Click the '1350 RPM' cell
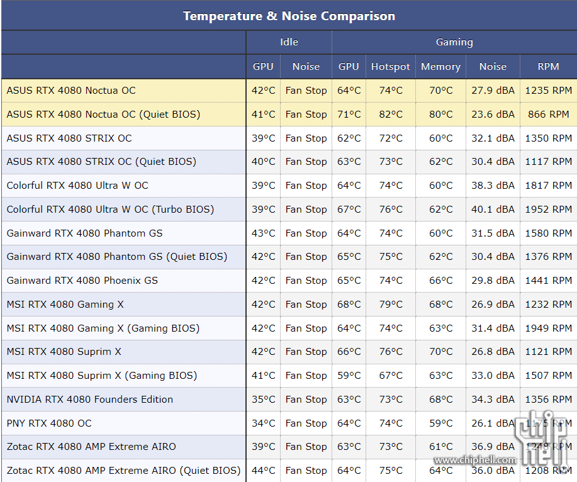 point(548,138)
